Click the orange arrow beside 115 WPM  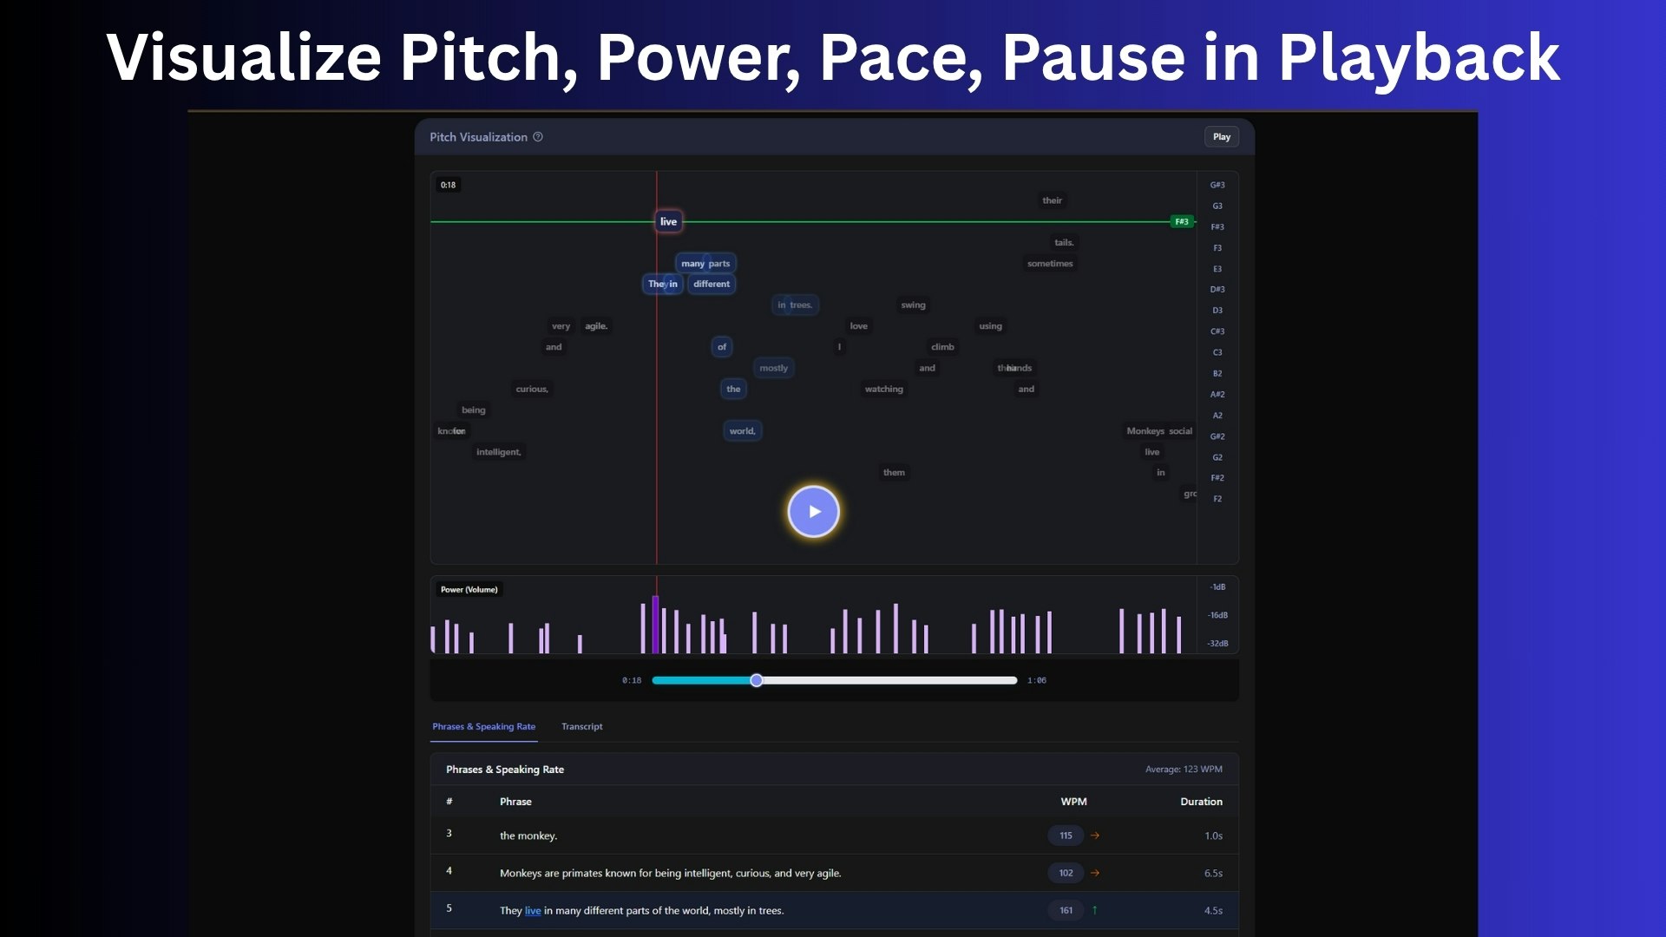click(1095, 835)
